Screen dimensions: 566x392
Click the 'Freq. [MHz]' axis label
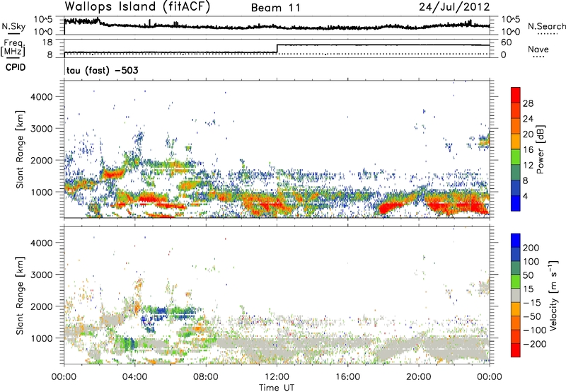(13, 47)
